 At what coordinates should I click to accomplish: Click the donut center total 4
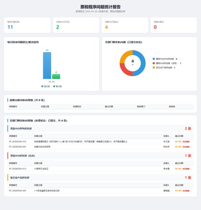click(x=133, y=61)
